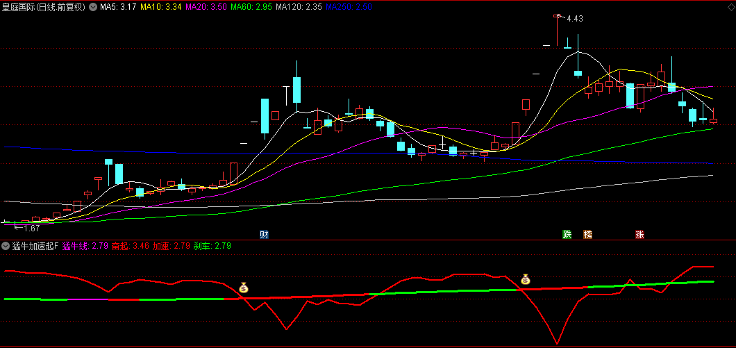This screenshot has height=348, width=736.
Task: Click the orange 榜 ranking marker icon
Action: [588, 234]
